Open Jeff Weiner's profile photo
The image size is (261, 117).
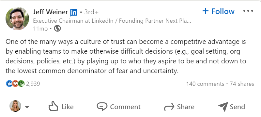tap(17, 19)
